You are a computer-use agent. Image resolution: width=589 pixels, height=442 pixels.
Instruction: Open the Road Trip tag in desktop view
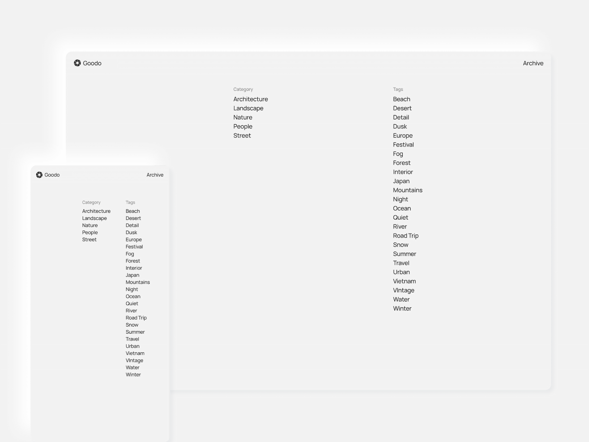(406, 236)
